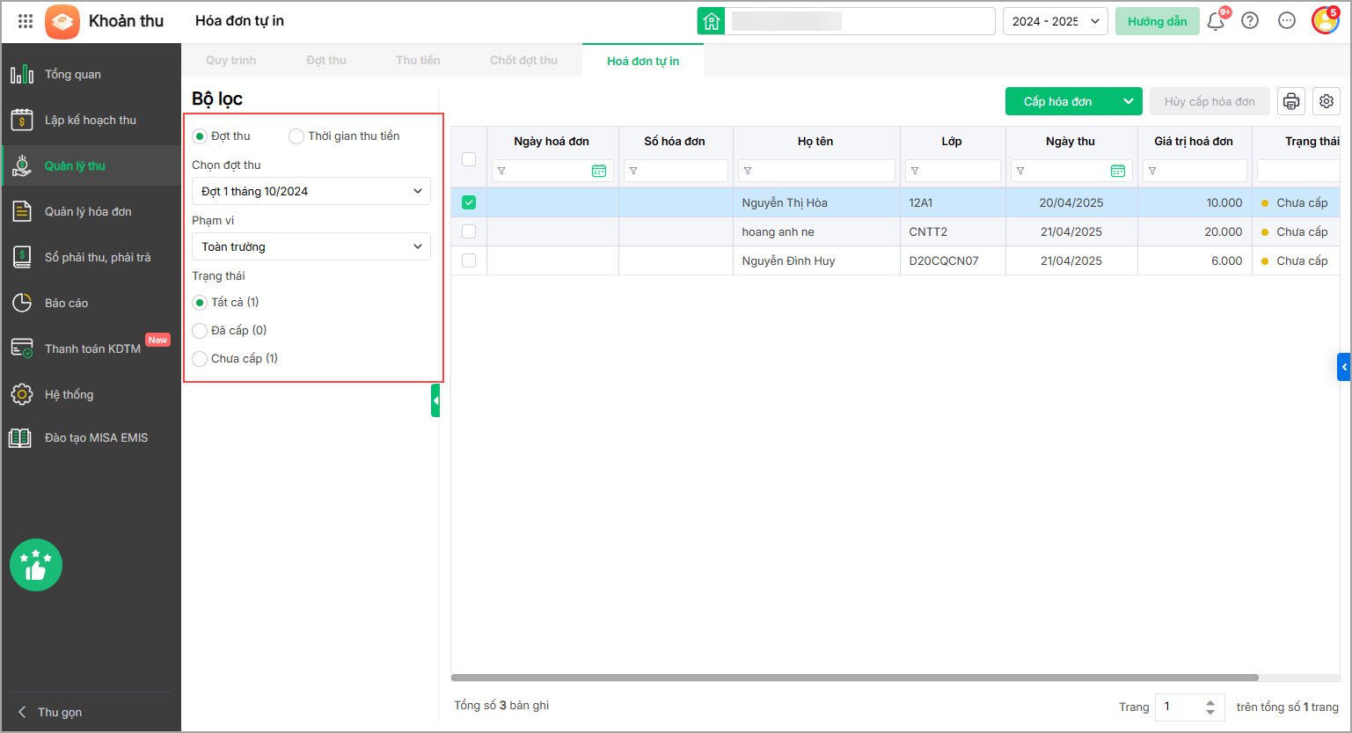
Task: Click the Hủy cấp hóa đơn button
Action: [x=1209, y=101]
